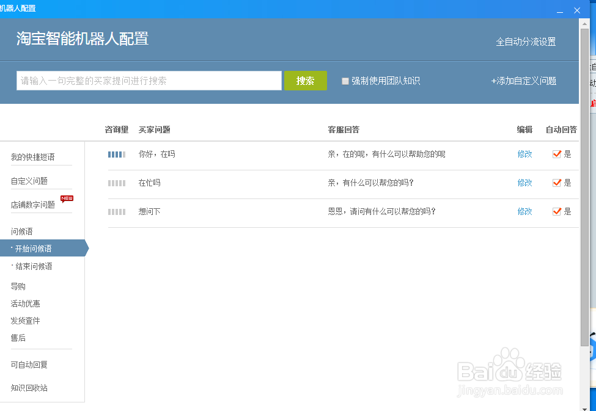
Task: Click the consultation volume bar for 你好，在吗
Action: [x=117, y=155]
